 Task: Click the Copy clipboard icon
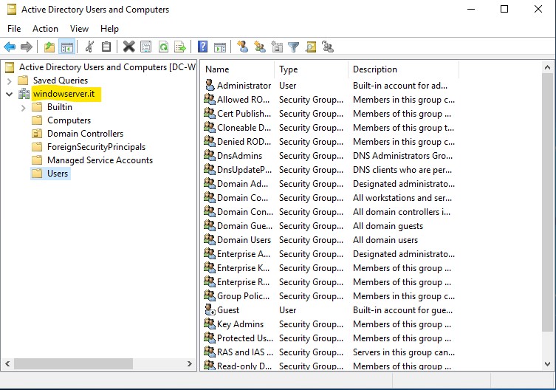(106, 47)
